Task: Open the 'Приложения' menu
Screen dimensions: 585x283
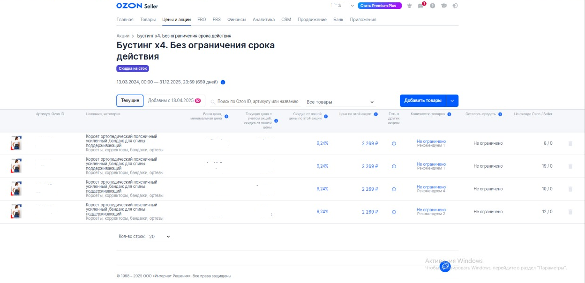Action: coord(363,20)
